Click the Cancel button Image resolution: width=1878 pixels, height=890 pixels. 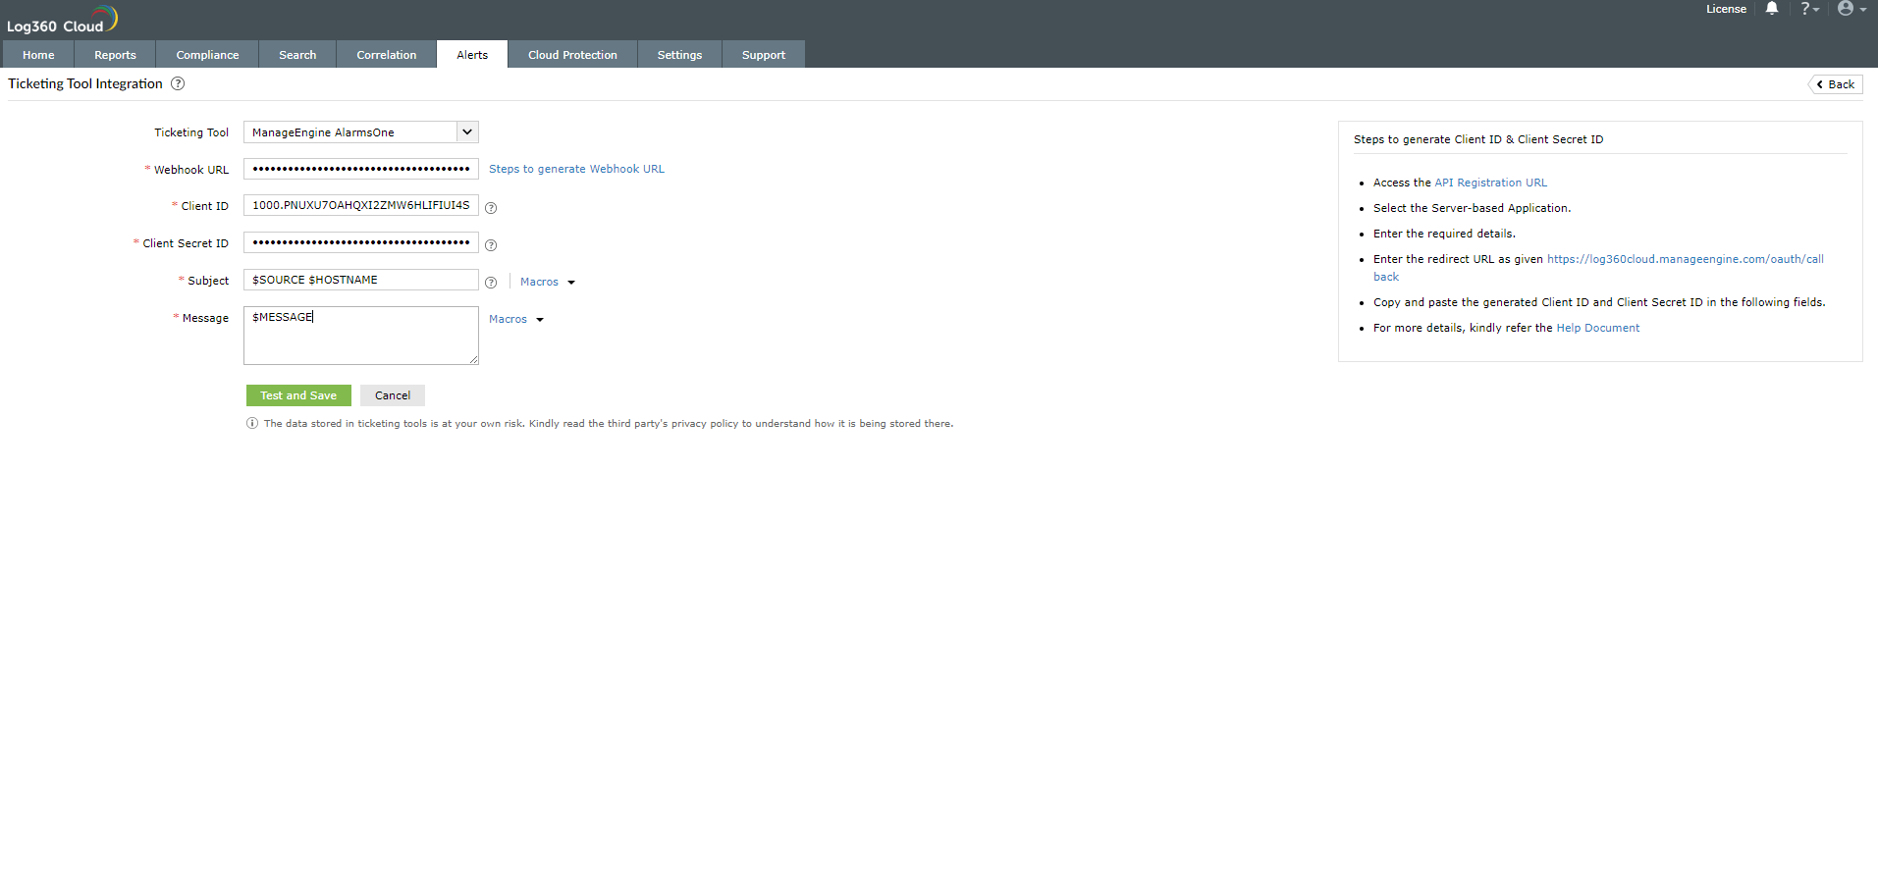point(393,395)
